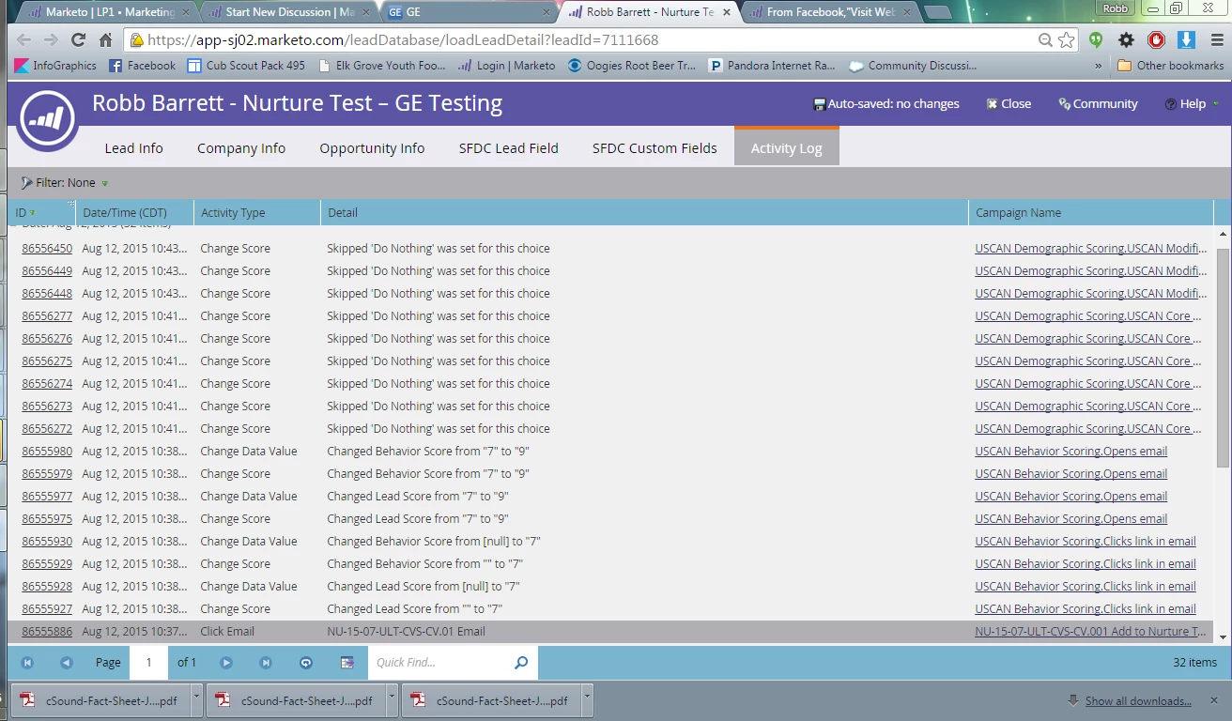
Task: Go to previous page arrow
Action: (66, 663)
